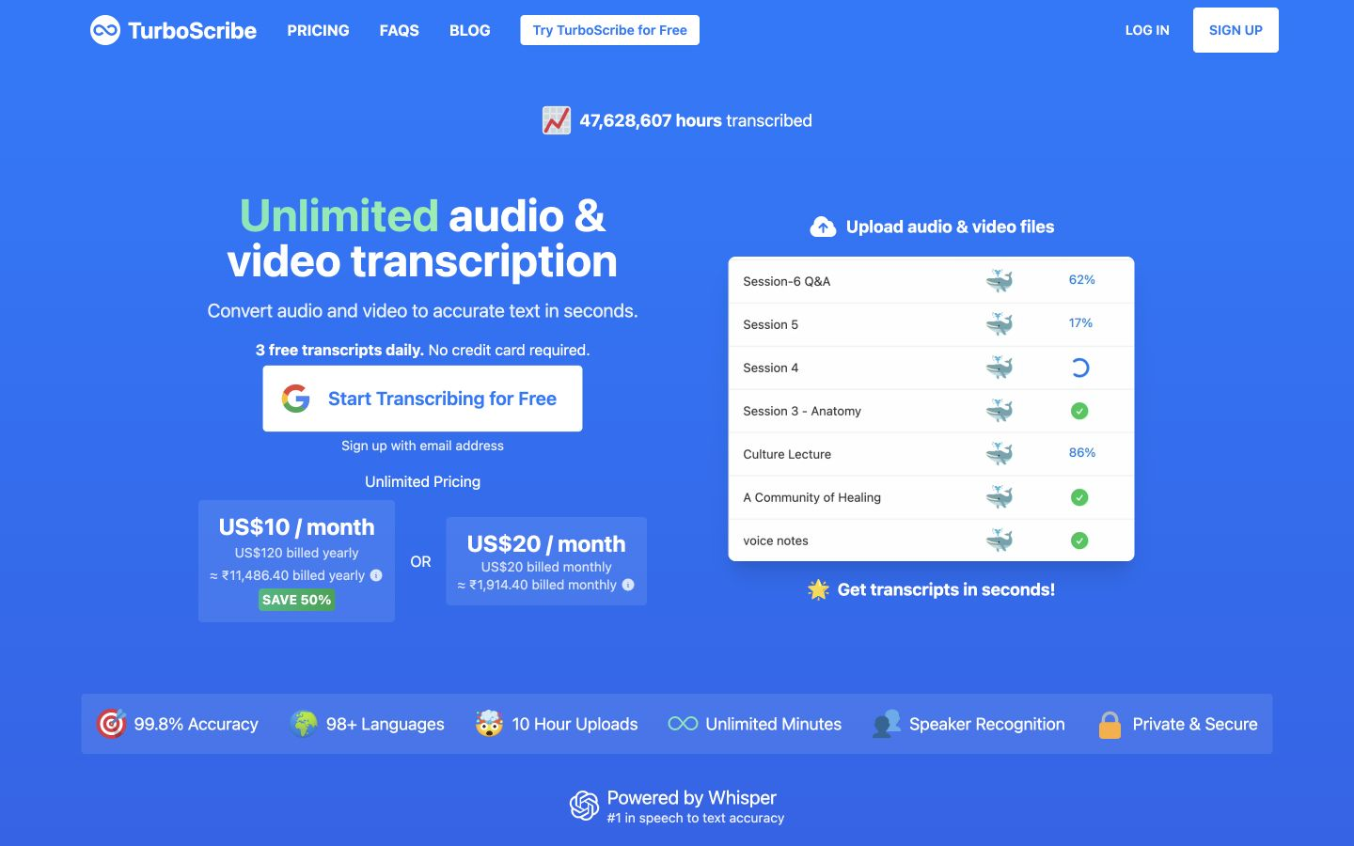
Task: Click the star icon beside Get transcripts
Action: click(818, 589)
